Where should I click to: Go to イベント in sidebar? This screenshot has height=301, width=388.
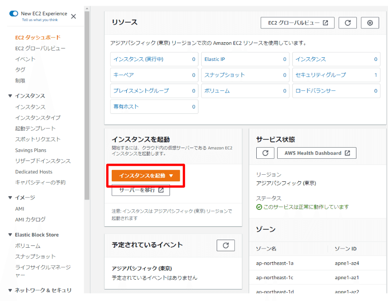25,59
